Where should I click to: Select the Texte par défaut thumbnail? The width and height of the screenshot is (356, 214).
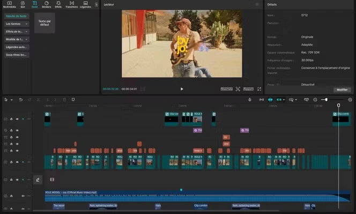pos(44,23)
